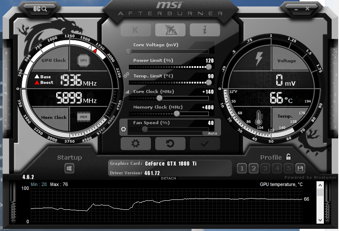Viewport: 339px width, 231px height.
Task: Click the Fan Speed slider handle
Action: coord(144,129)
